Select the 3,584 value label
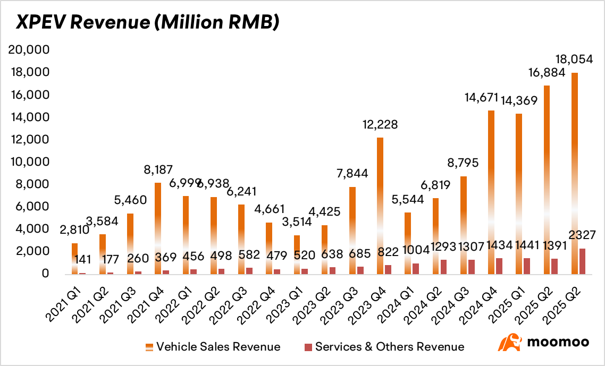This screenshot has height=366, width=605. point(102,221)
